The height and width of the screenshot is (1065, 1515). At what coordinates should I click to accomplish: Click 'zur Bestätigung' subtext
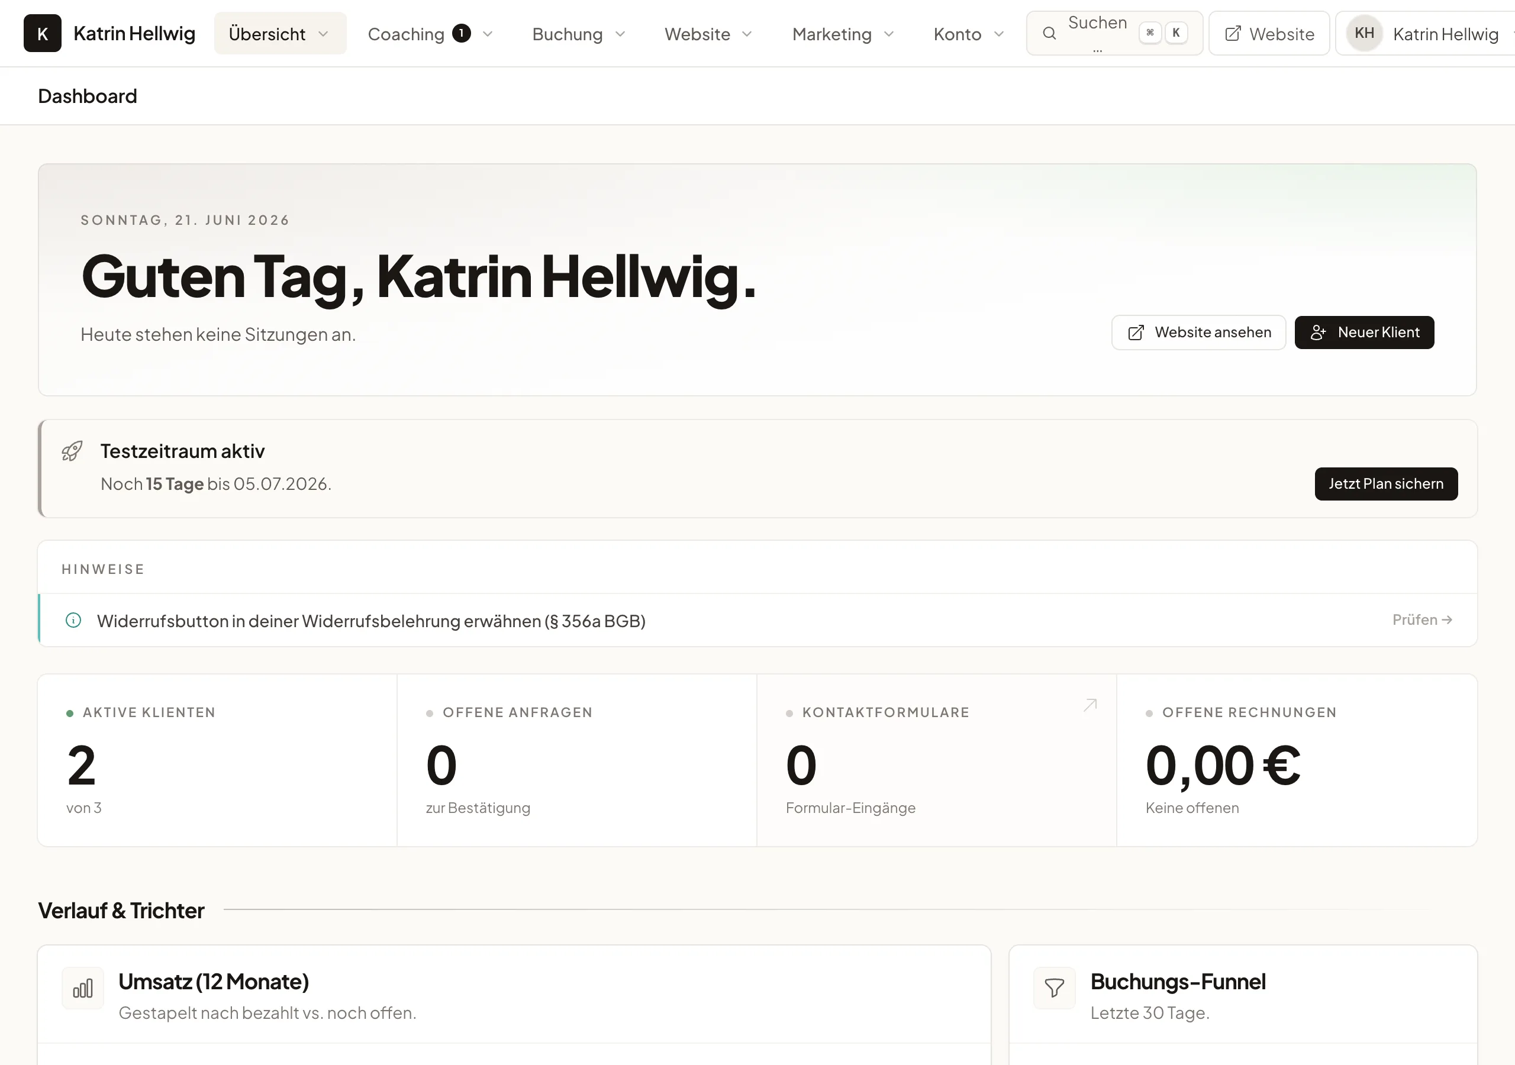pyautogui.click(x=478, y=808)
